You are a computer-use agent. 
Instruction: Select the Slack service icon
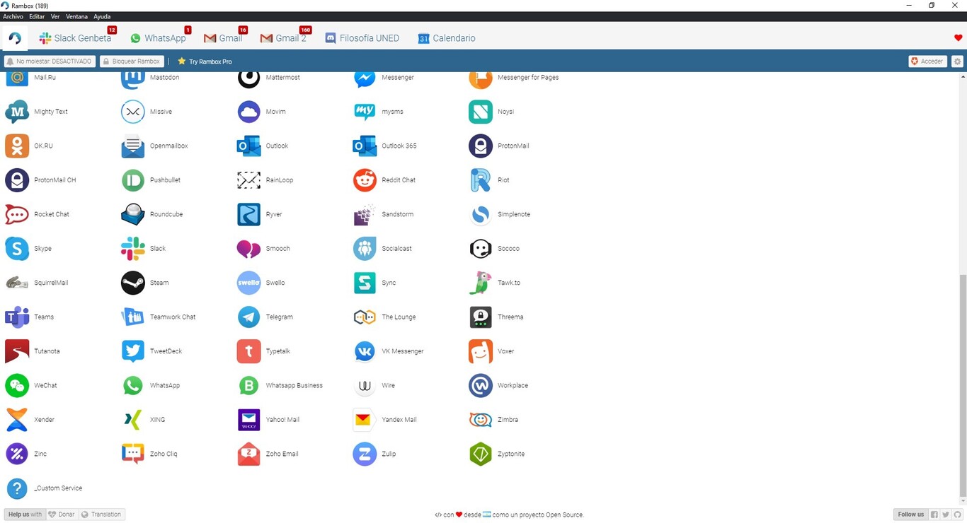pos(132,248)
